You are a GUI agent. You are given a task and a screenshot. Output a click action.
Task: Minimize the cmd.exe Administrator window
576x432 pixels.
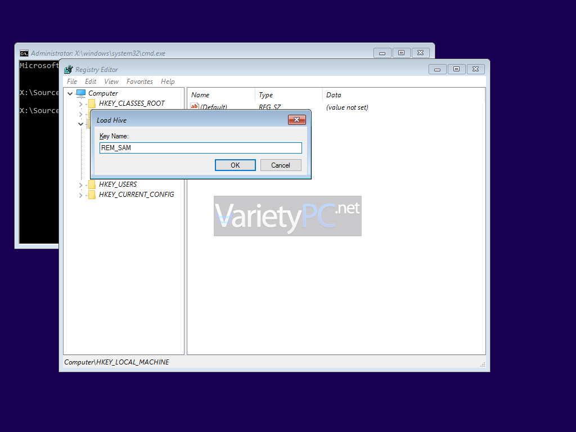(x=382, y=53)
